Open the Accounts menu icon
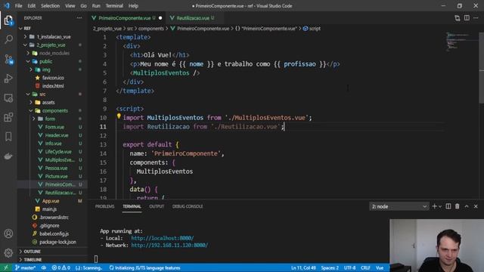Viewport: 484px width, 272px height. 8,233
